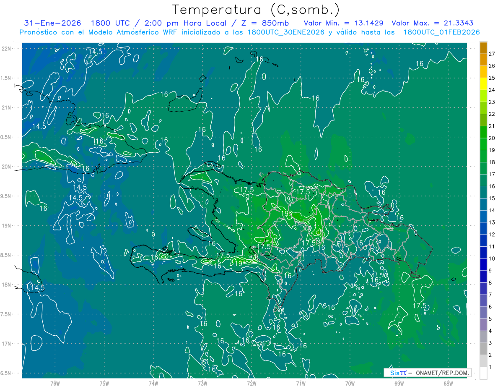The height and width of the screenshot is (389, 503).
Task: Click the "68W" longitude axis label
Action: click(x=448, y=384)
